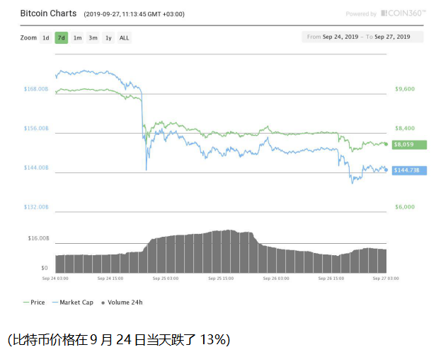Click the Powered by text
The image size is (436, 352).
[x=362, y=14]
